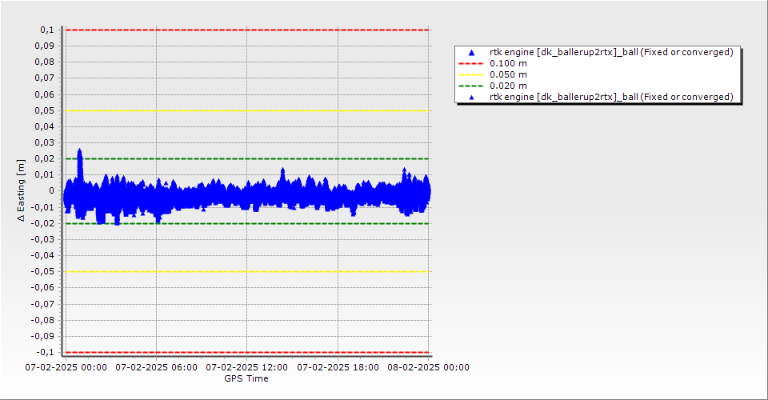The width and height of the screenshot is (768, 400).
Task: Click the green dashed swatch beside 0.020 m
Action: pyautogui.click(x=470, y=86)
